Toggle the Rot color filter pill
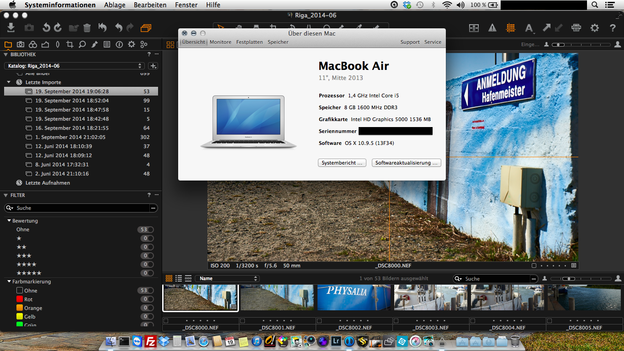624x351 pixels. [x=147, y=299]
